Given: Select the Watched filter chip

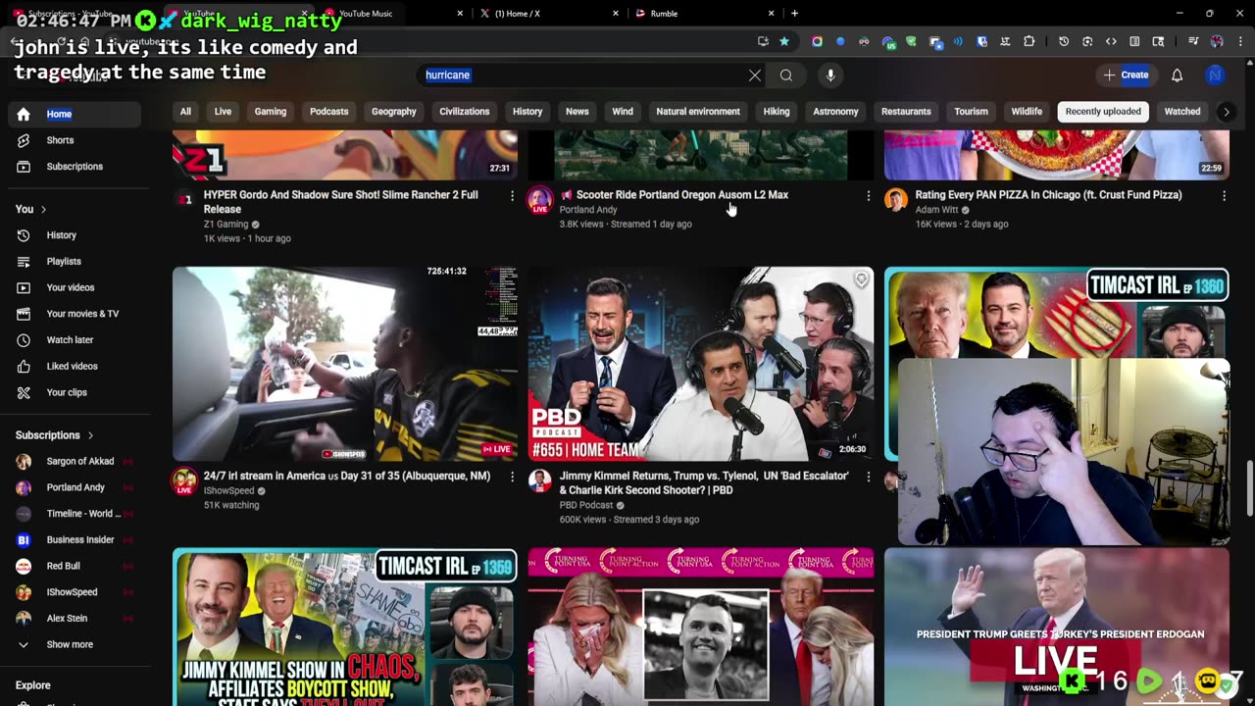Looking at the screenshot, I should point(1182,112).
